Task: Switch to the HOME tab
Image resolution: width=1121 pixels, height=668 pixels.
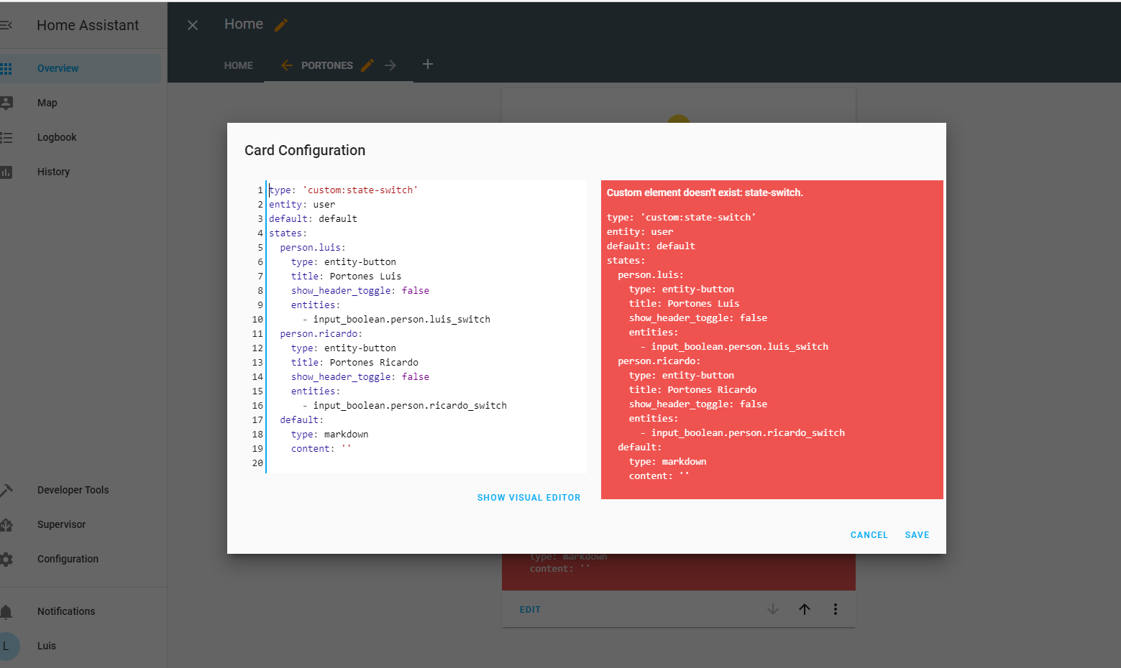Action: pos(238,65)
